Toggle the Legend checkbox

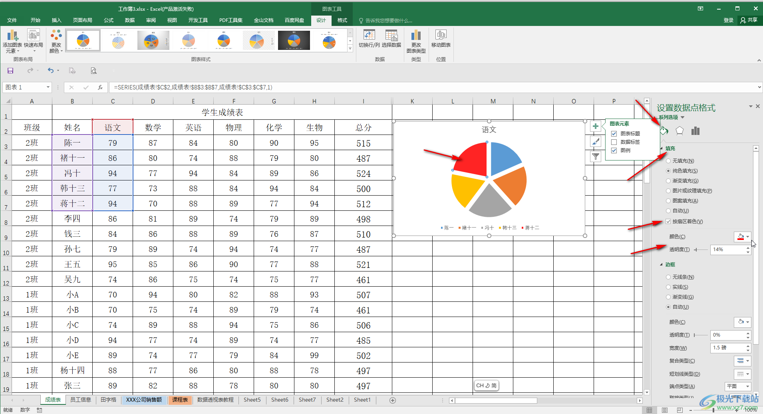(x=614, y=151)
